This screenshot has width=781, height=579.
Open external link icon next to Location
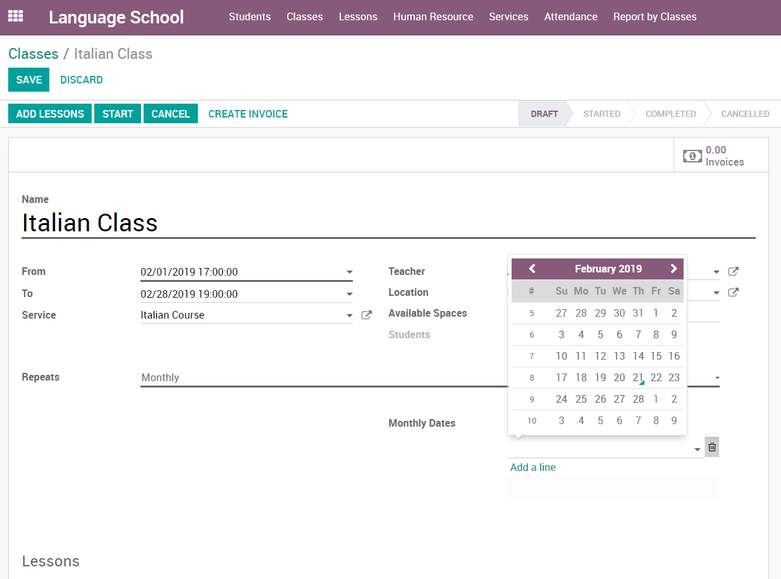pos(733,293)
